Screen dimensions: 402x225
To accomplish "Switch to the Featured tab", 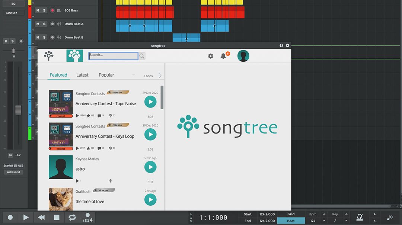I will pyautogui.click(x=58, y=75).
